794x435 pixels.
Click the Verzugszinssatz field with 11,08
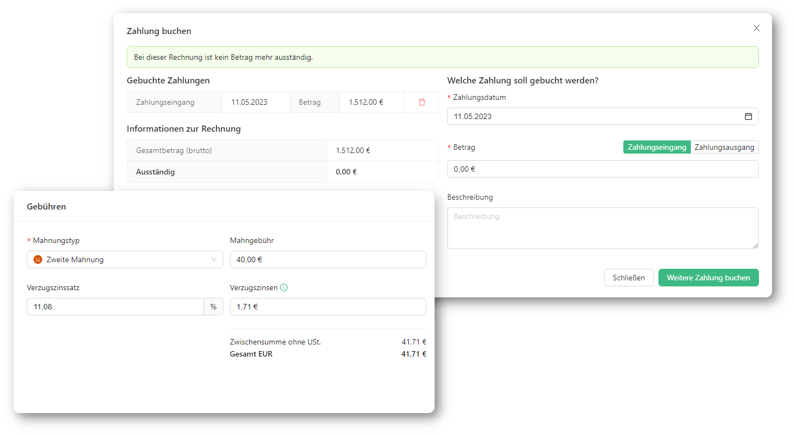coord(115,307)
